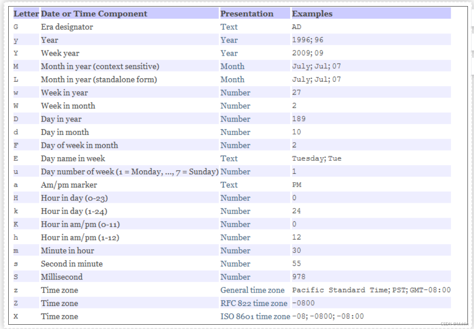
Task: Click the example value '189'
Action: 299,119
